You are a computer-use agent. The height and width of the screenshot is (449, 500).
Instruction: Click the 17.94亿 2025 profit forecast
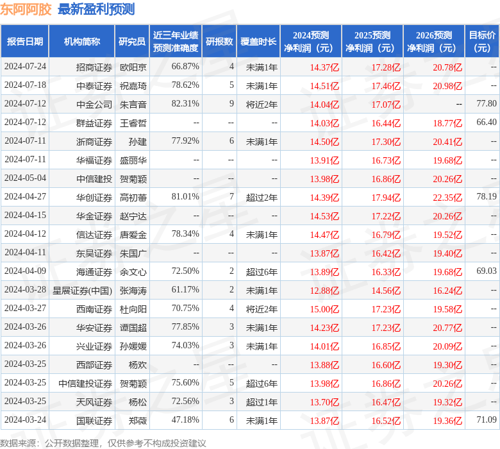386,198
